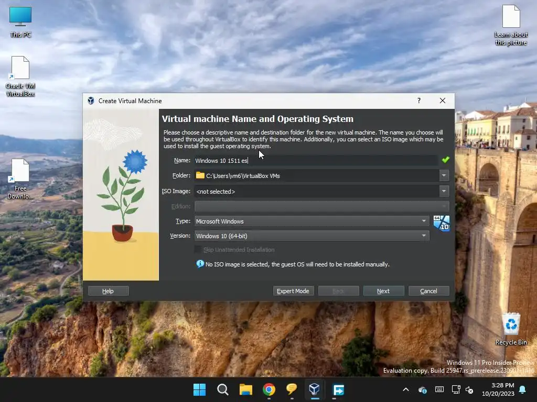The image size is (537, 402).
Task: Click the wizard heading 'Virtual machine Name and Operating System'
Action: click(x=257, y=119)
